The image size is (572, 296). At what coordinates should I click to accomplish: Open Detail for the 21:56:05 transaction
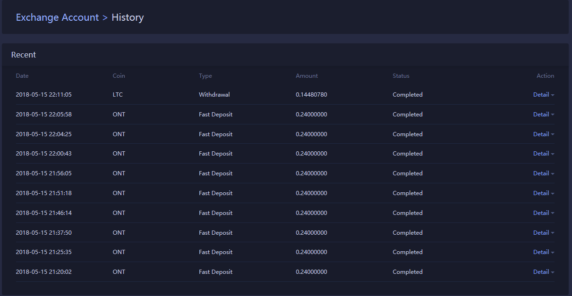(543, 173)
